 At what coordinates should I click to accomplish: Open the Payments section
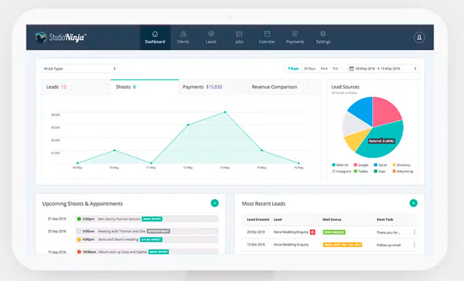coord(295,37)
